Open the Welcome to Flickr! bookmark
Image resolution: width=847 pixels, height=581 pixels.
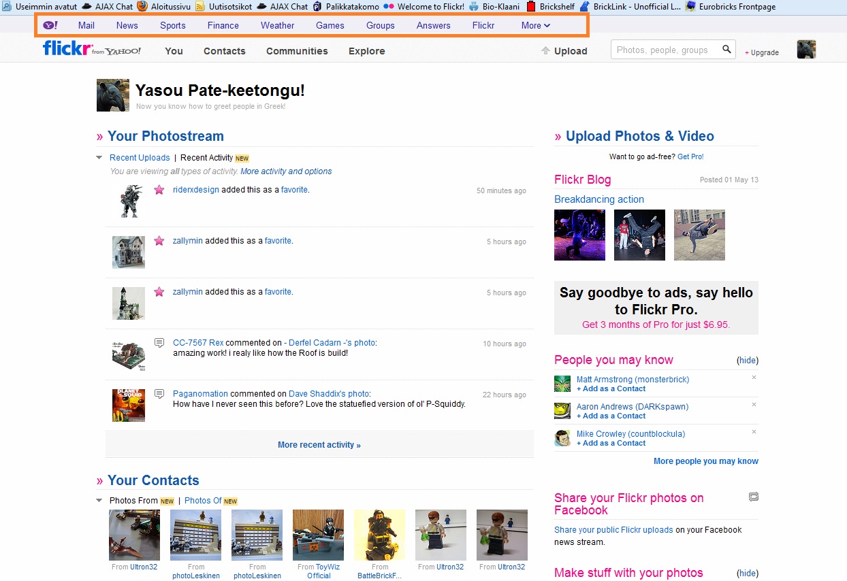click(x=423, y=6)
